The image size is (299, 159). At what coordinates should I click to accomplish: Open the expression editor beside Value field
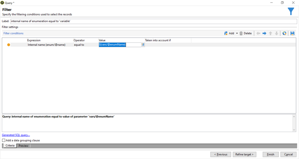click(143, 45)
